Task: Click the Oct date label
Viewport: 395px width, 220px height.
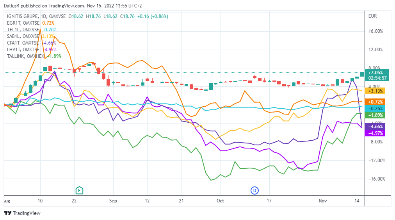Action: 220,201
